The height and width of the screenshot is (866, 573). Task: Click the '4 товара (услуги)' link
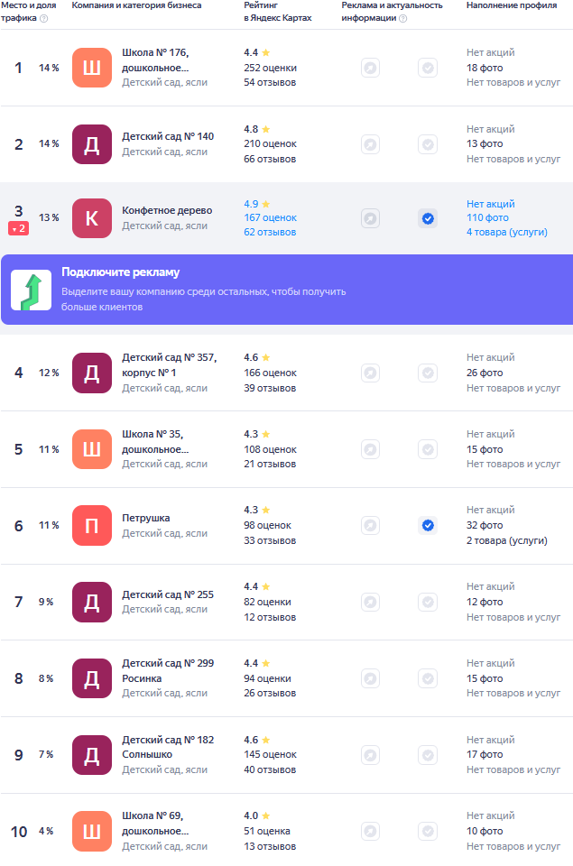pyautogui.click(x=506, y=232)
